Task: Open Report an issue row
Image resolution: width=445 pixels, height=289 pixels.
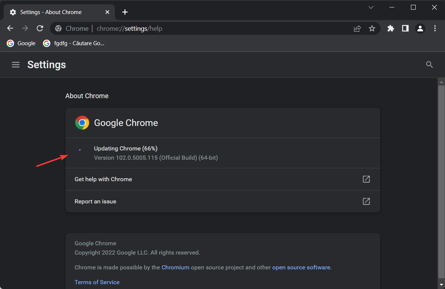Action: coord(223,202)
